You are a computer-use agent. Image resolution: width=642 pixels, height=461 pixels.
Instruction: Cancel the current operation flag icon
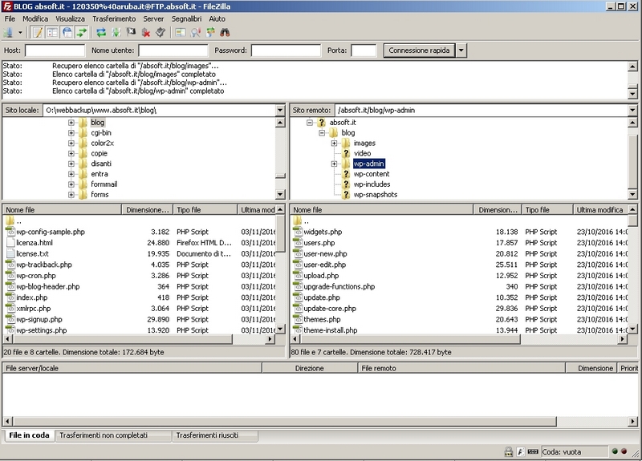point(131,32)
